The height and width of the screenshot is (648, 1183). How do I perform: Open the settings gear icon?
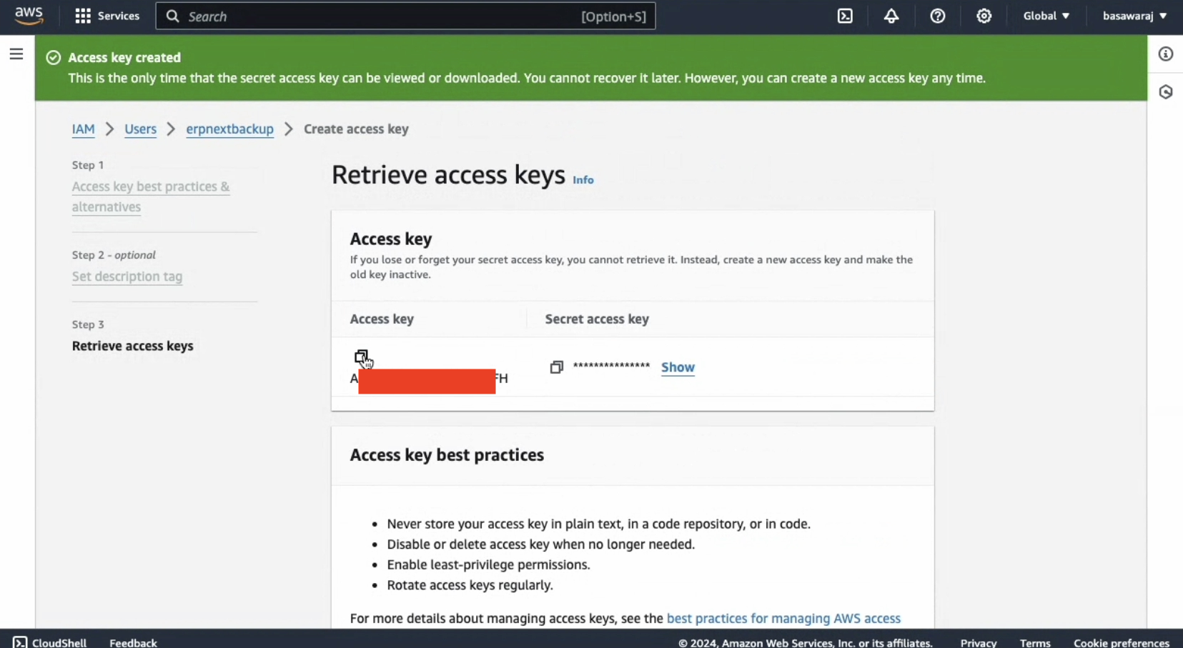[x=984, y=16]
